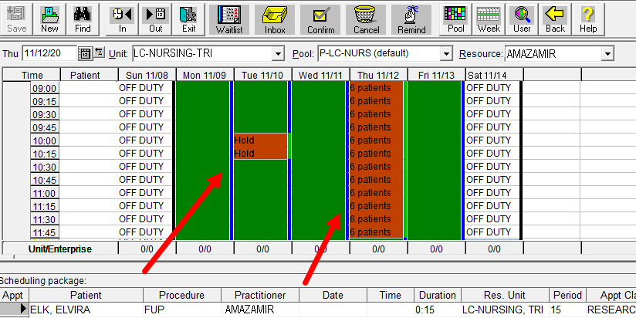Select the 11:45 time row label
636x318 pixels.
(x=45, y=232)
